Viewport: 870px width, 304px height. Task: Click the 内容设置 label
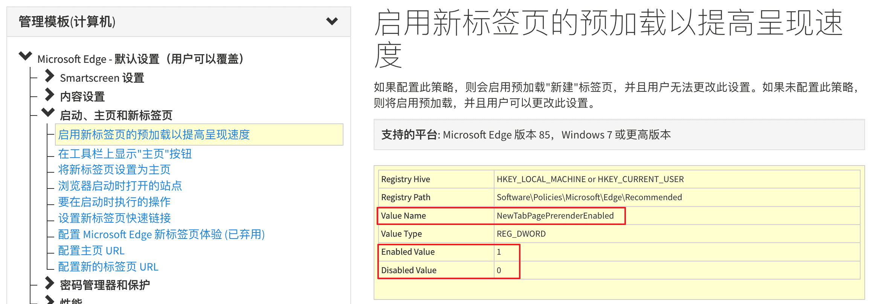pyautogui.click(x=82, y=97)
